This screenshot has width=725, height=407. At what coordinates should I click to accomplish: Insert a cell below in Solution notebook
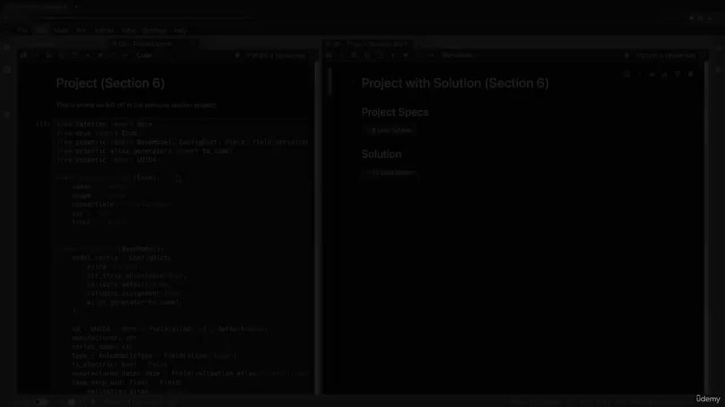click(342, 55)
